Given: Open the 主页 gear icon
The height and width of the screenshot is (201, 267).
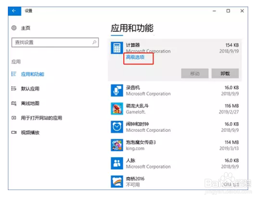Looking at the screenshot, I should pyautogui.click(x=14, y=28).
